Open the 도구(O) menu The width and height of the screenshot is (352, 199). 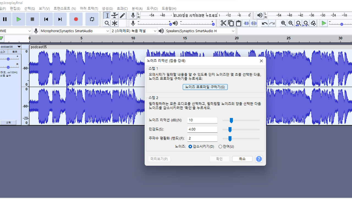click(x=152, y=9)
